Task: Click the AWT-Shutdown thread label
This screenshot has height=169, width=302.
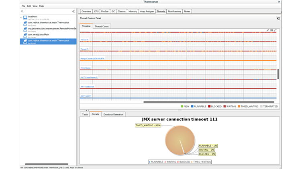Action: coord(87,87)
